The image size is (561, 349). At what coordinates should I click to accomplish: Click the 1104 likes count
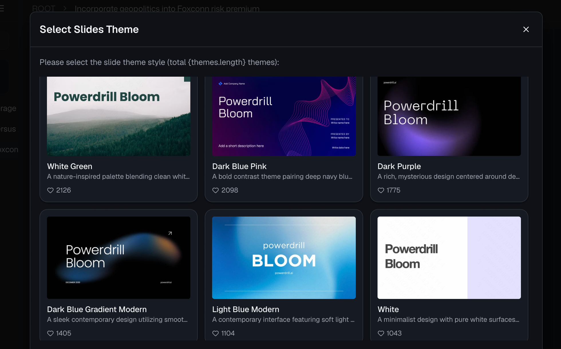228,333
